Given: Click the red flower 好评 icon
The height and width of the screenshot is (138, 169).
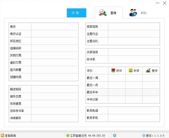Looking at the screenshot, I should click(x=113, y=70).
